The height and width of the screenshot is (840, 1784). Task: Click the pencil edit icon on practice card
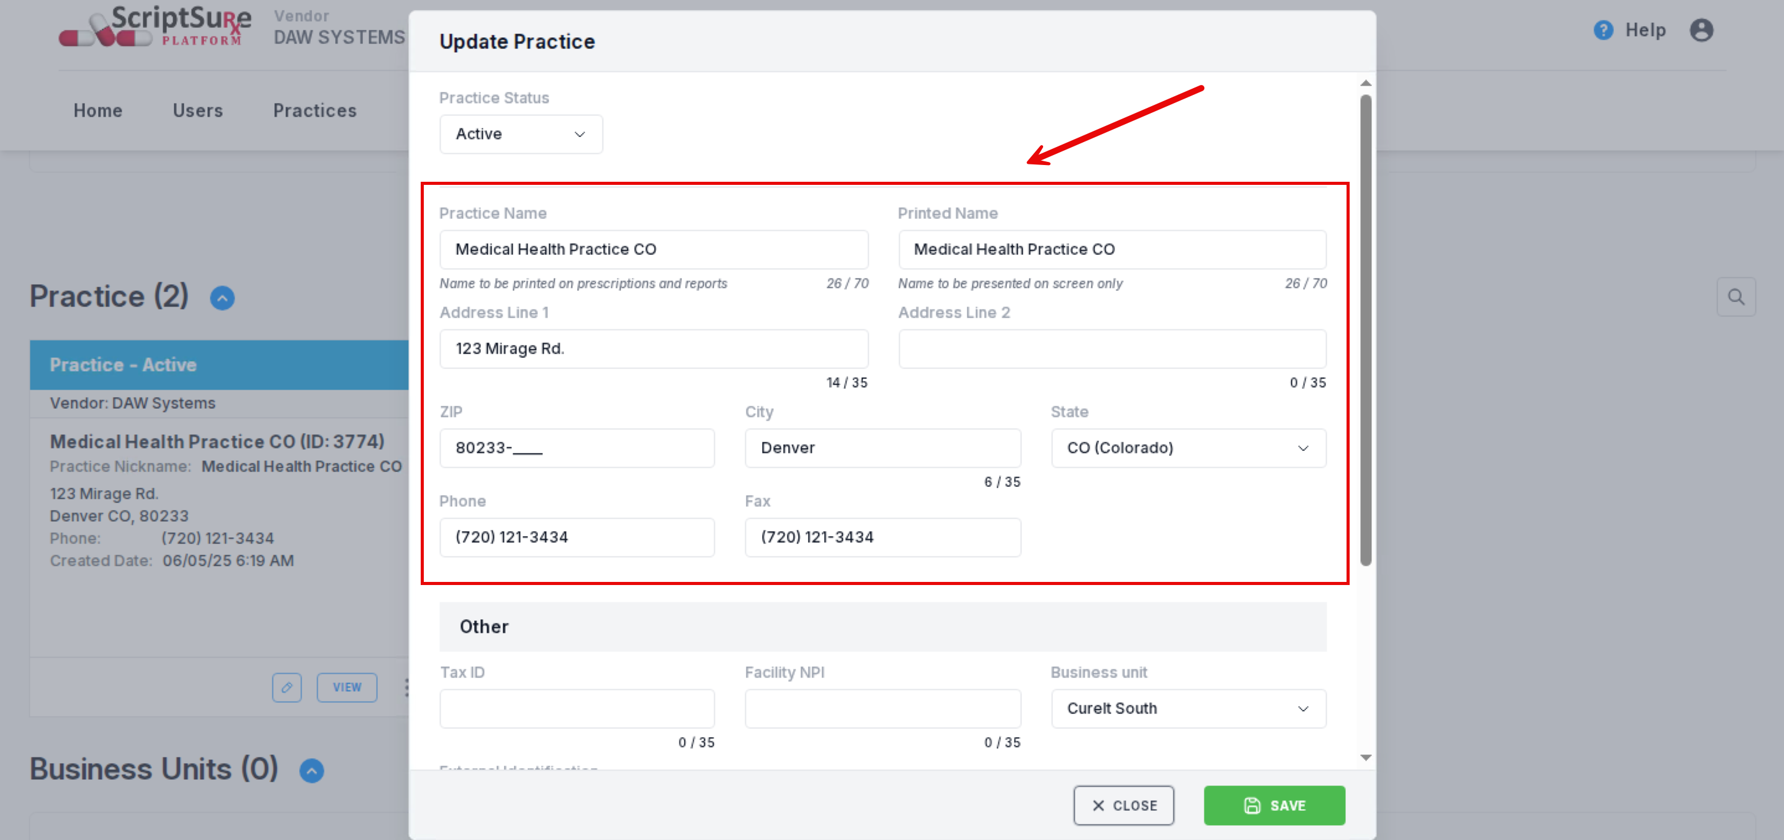[x=287, y=687]
